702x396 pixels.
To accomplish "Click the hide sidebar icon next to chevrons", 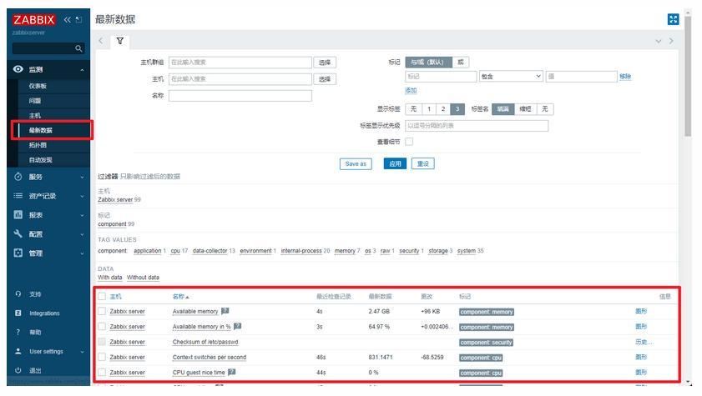I will tap(78, 20).
